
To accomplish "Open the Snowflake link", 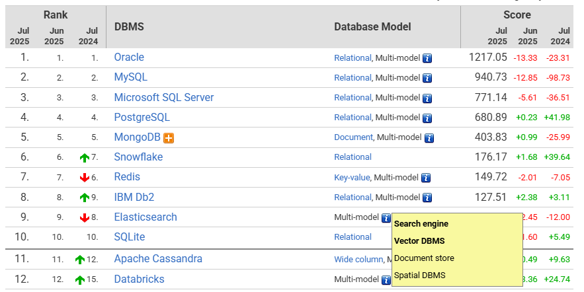I will pyautogui.click(x=138, y=157).
